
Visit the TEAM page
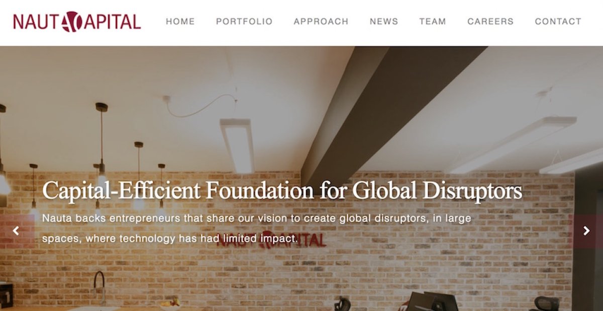(x=433, y=22)
